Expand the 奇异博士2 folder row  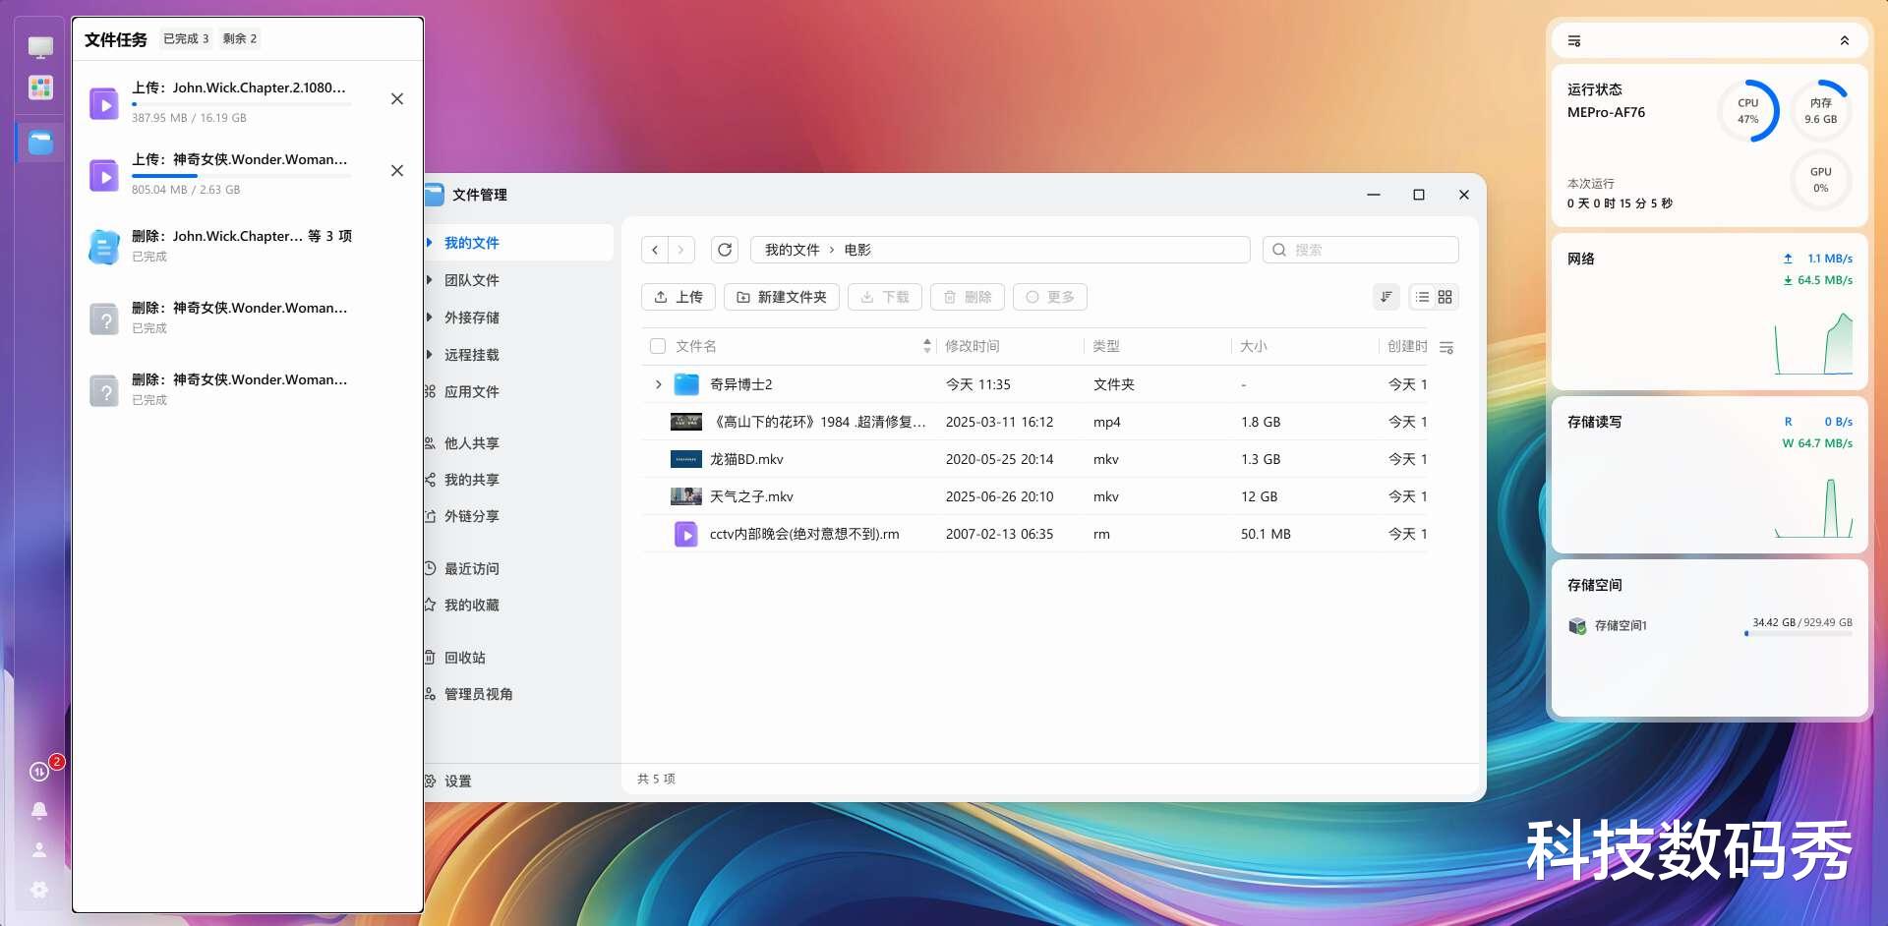659,384
